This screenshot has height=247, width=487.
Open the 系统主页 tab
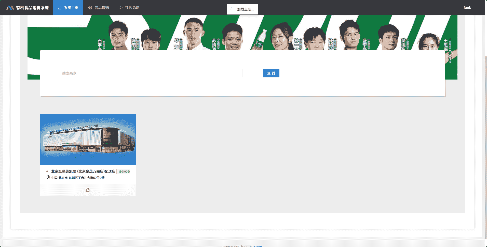pos(68,8)
